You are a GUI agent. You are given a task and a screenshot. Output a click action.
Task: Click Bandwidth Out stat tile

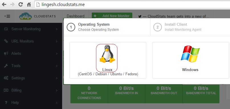(x=164, y=94)
